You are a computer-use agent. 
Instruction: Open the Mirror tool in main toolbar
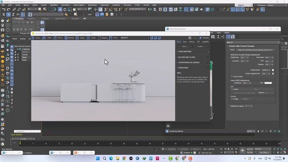150,9
